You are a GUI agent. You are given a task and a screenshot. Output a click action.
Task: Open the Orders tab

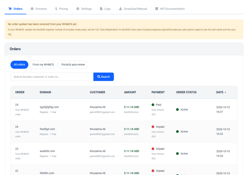tap(15, 9)
